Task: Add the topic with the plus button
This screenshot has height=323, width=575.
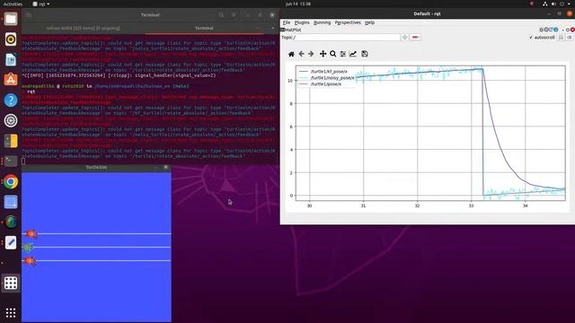Action: (405, 38)
